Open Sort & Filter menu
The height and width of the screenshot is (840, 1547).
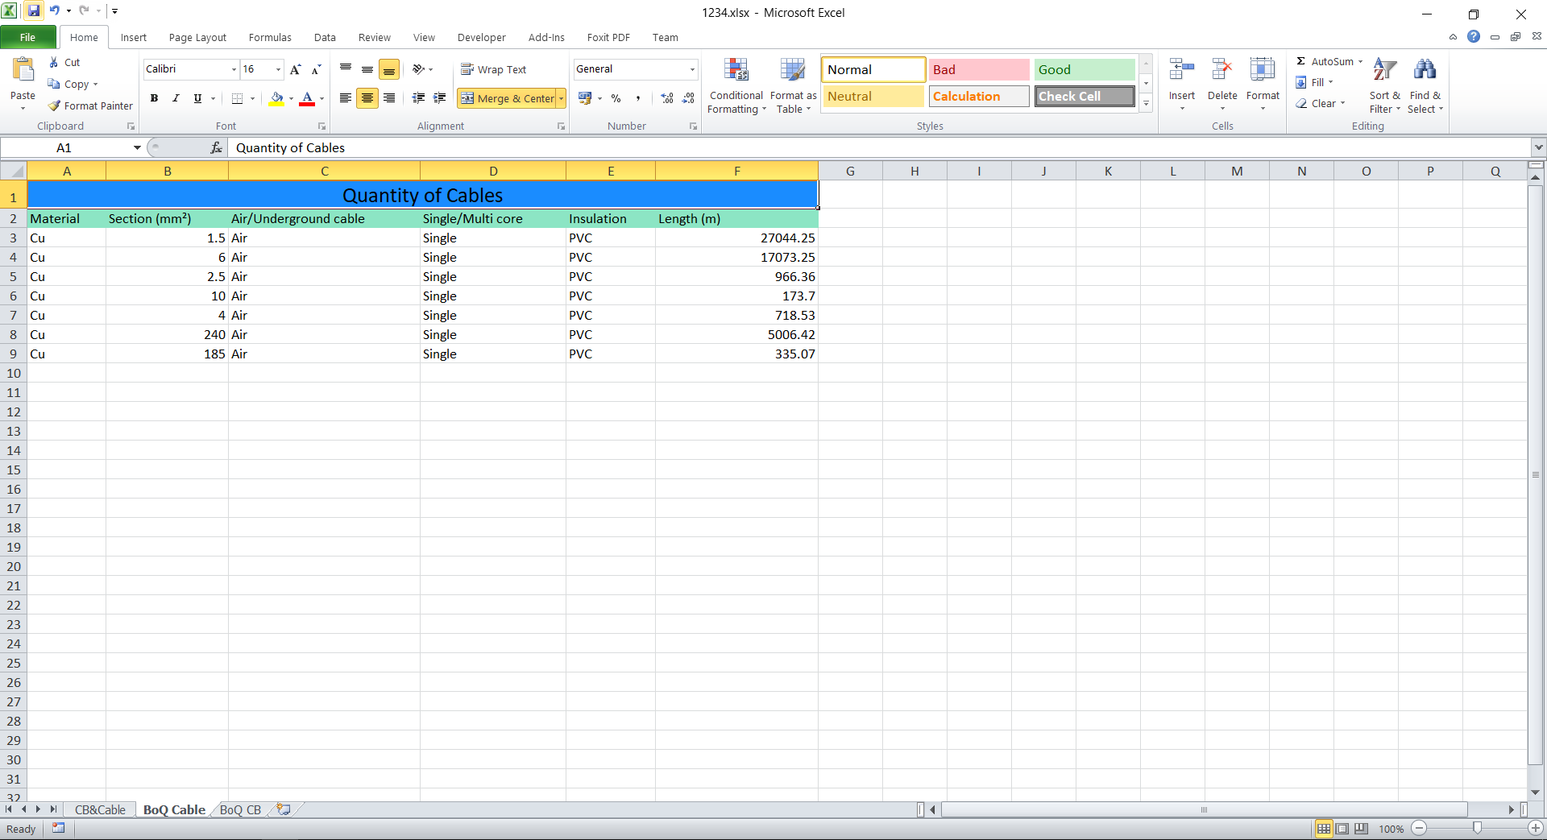coord(1385,85)
